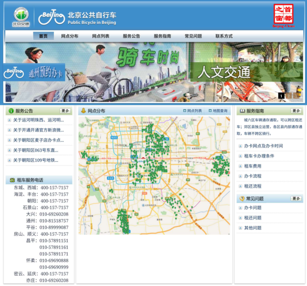
Task: Click the bullet icon beside 办卡流程
Action: click(240, 176)
